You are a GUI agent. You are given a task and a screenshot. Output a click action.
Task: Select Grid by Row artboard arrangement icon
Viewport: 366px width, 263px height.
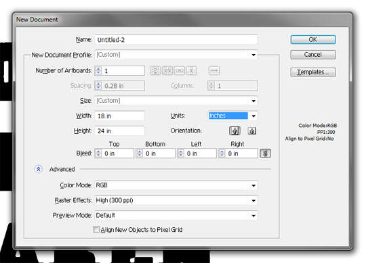[155, 70]
